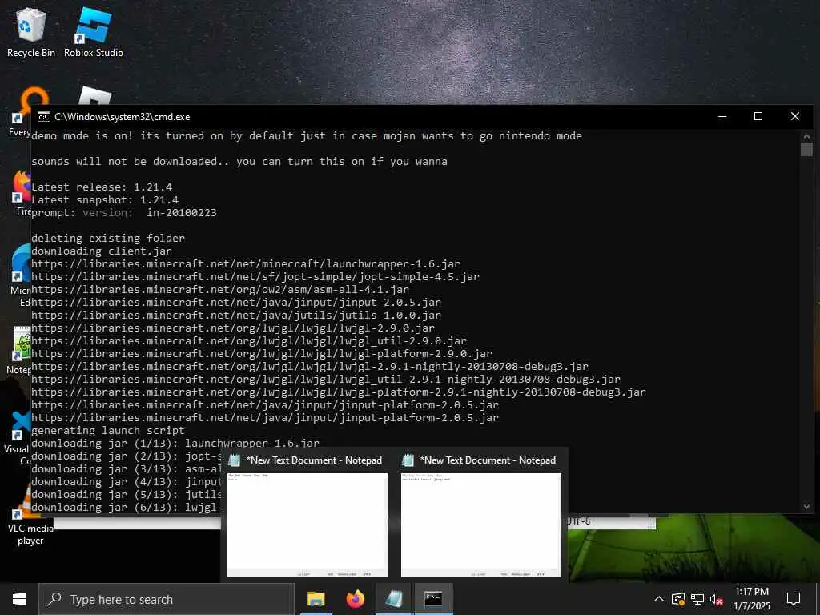Click the version prompt in-20100223 text
The height and width of the screenshot is (615, 820).
coord(182,213)
